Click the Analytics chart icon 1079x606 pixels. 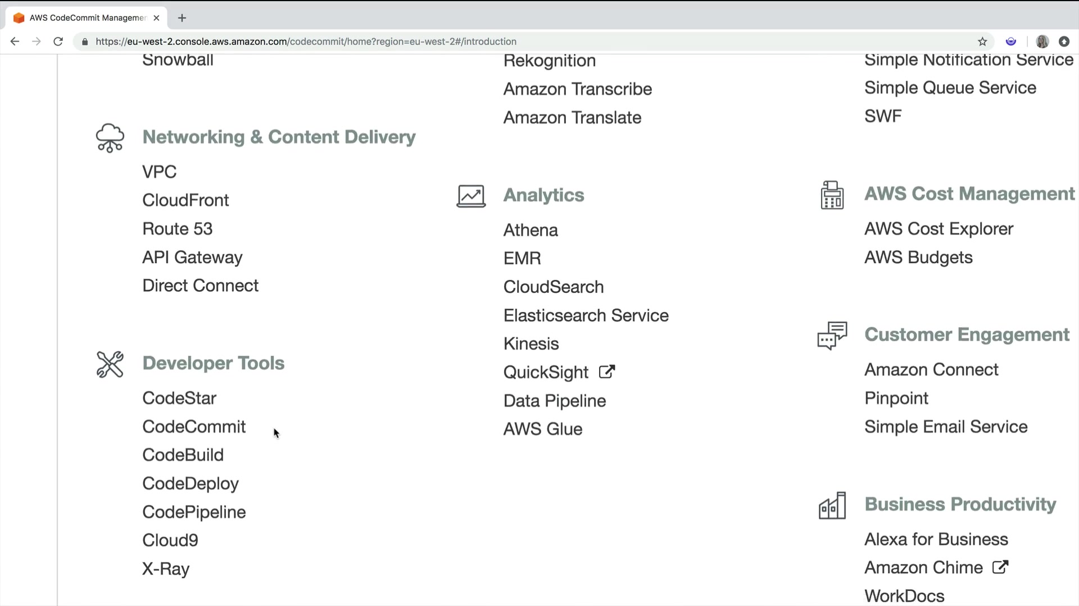pyautogui.click(x=471, y=196)
